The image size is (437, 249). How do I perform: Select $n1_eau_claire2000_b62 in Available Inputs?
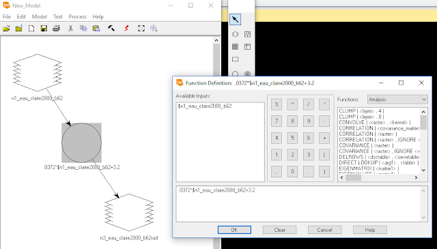[x=205, y=106]
